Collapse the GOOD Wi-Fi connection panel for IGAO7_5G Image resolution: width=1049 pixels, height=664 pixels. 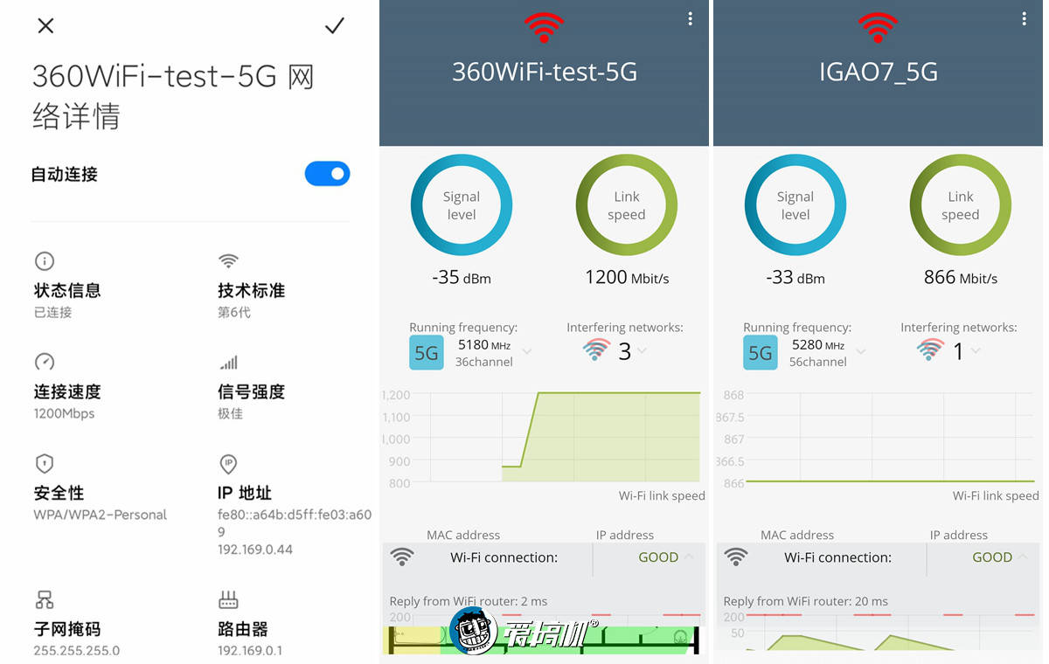pos(1022,557)
